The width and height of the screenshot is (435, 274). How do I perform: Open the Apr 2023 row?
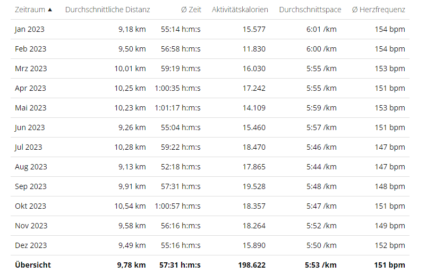[x=30, y=88]
